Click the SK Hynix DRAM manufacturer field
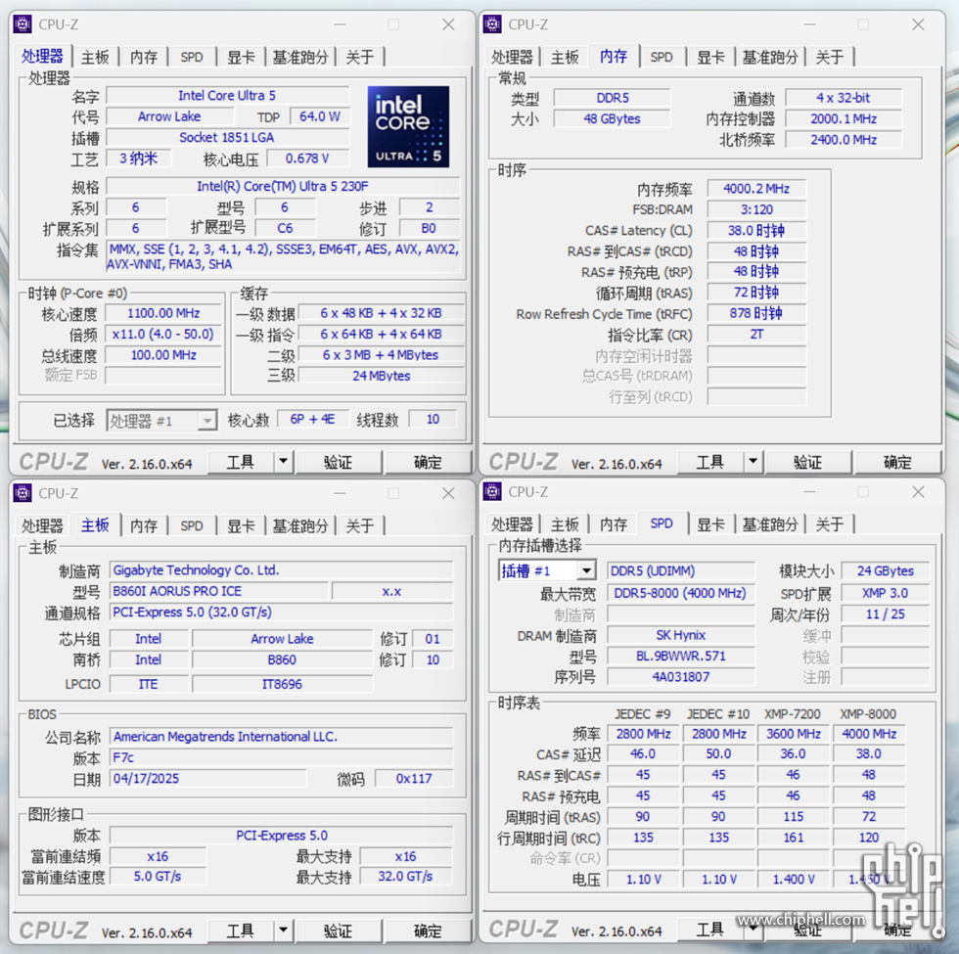The height and width of the screenshot is (954, 959). pyautogui.click(x=681, y=635)
